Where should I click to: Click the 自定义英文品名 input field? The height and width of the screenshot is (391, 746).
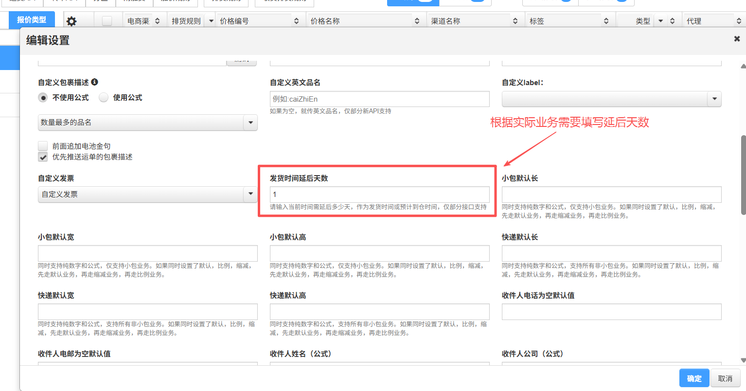click(380, 99)
